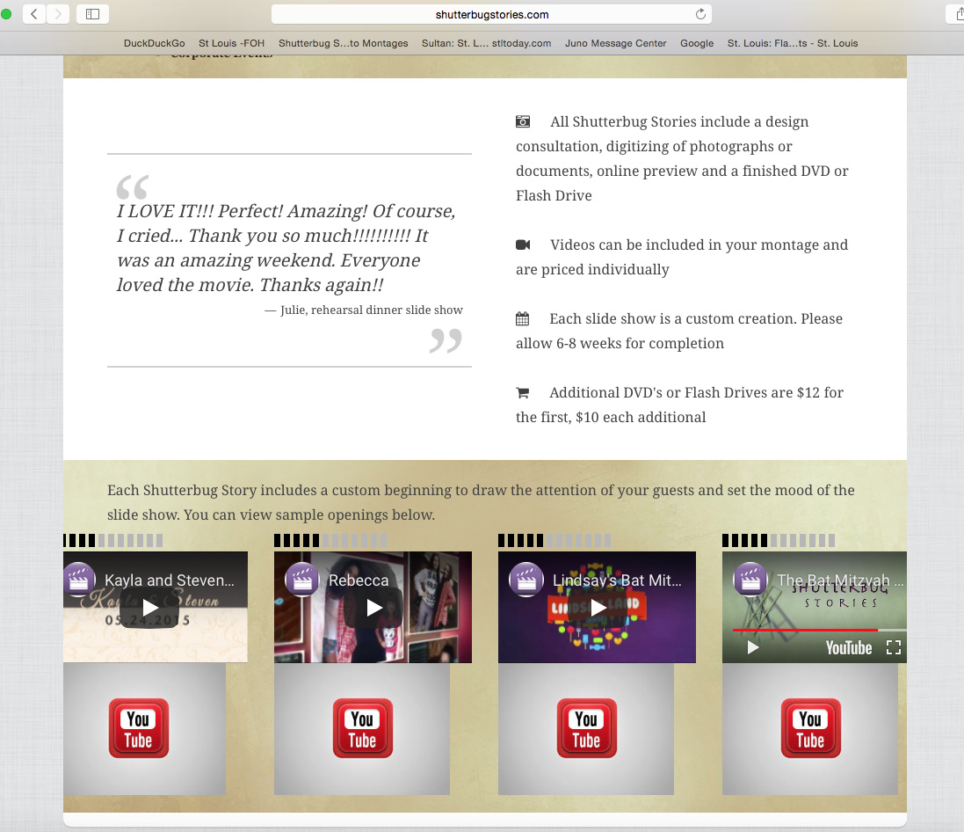Click the YouTube logo in Bat Mitzvah player
The width and height of the screenshot is (964, 832).
pos(848,647)
